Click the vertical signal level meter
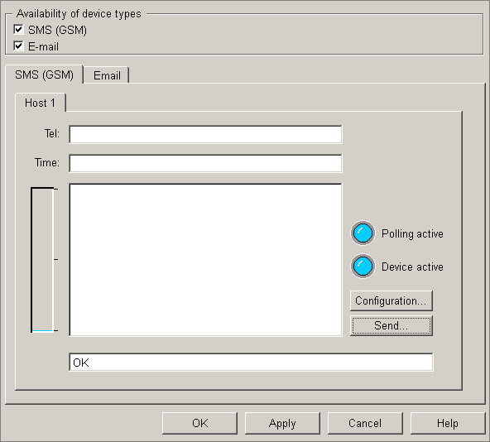Image resolution: width=490 pixels, height=442 pixels. click(x=42, y=260)
